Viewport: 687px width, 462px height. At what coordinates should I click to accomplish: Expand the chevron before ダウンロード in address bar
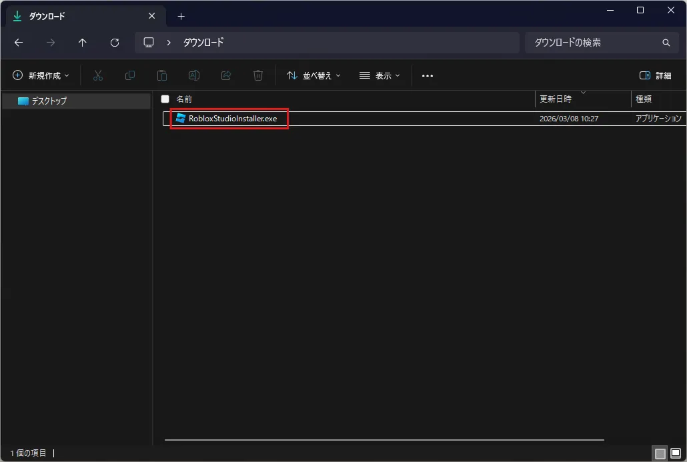(x=169, y=43)
